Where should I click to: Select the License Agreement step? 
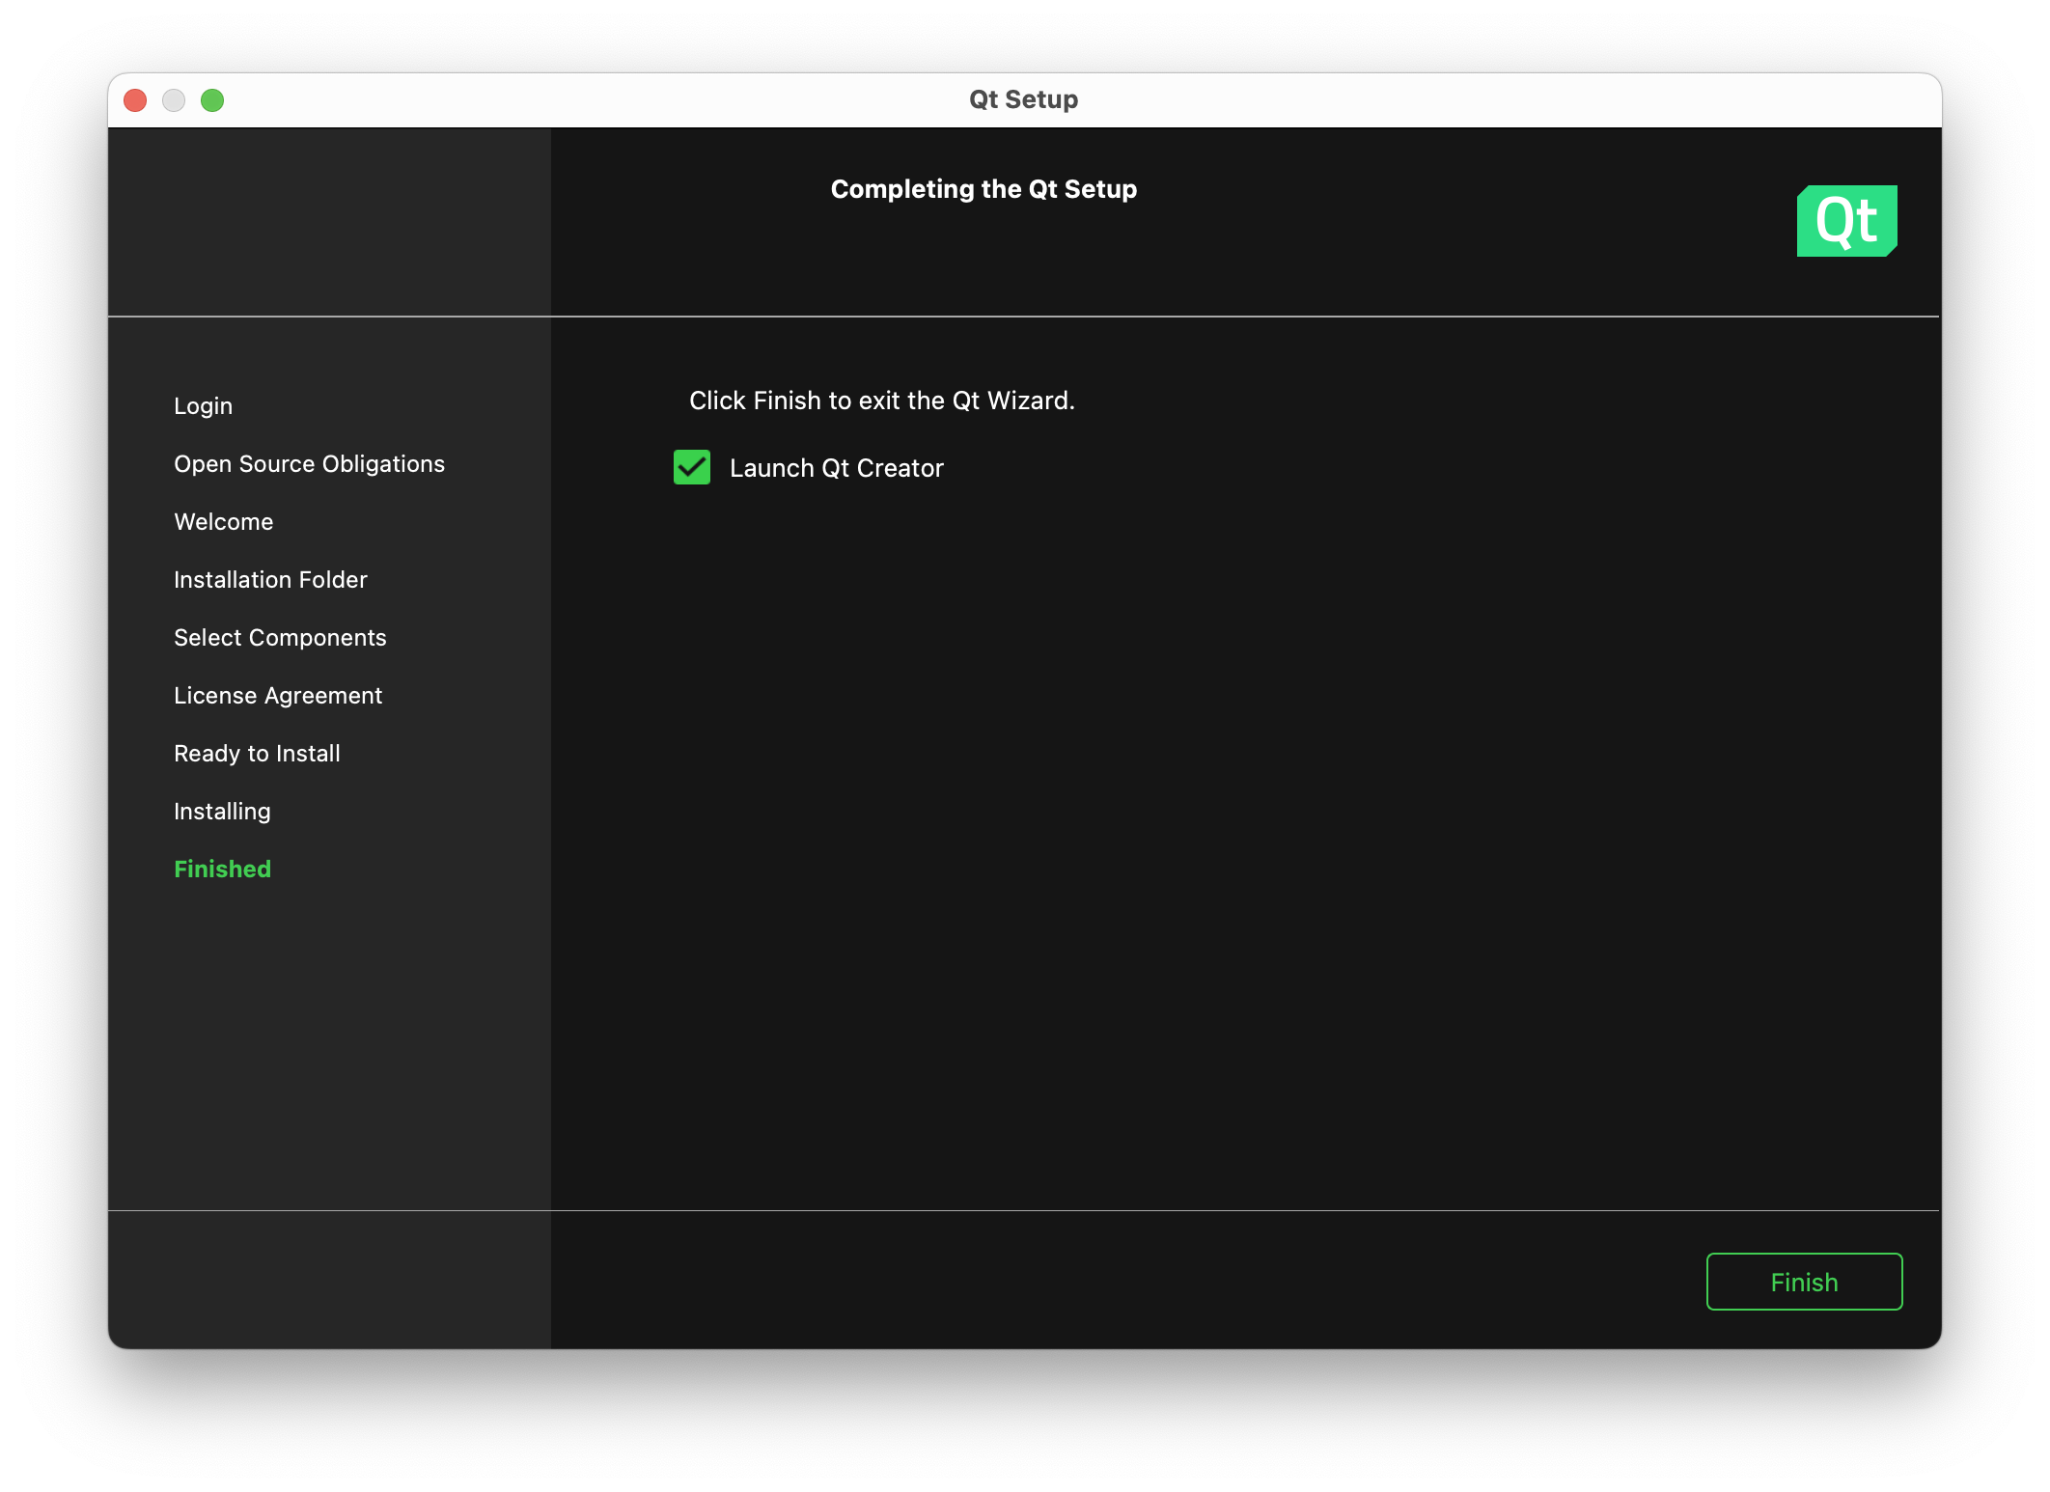(x=278, y=696)
